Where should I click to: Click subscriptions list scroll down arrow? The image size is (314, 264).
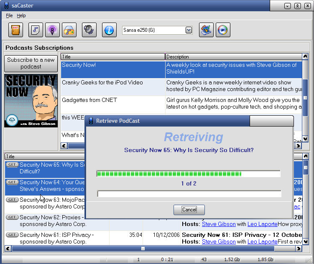click(x=305, y=139)
